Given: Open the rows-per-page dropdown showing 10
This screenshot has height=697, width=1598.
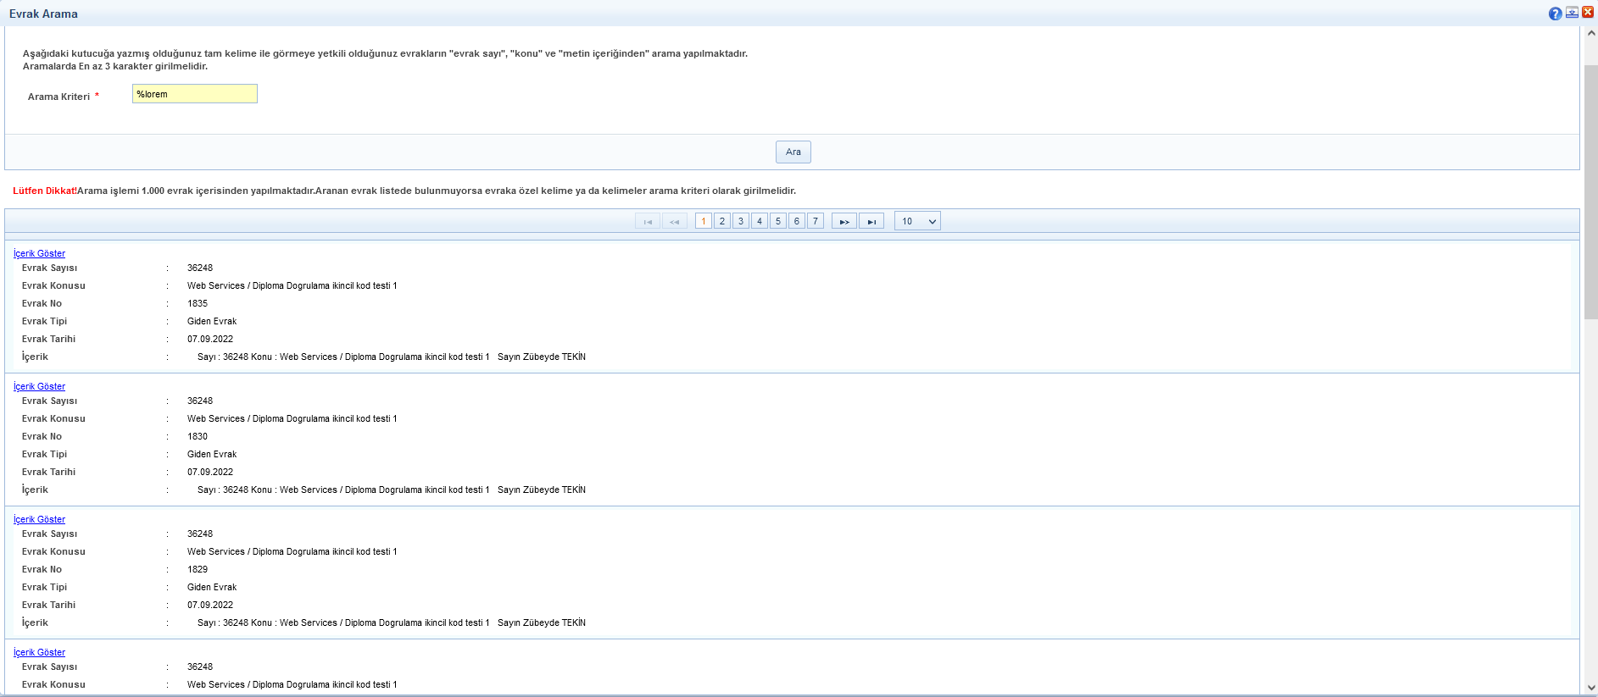Looking at the screenshot, I should [x=917, y=221].
